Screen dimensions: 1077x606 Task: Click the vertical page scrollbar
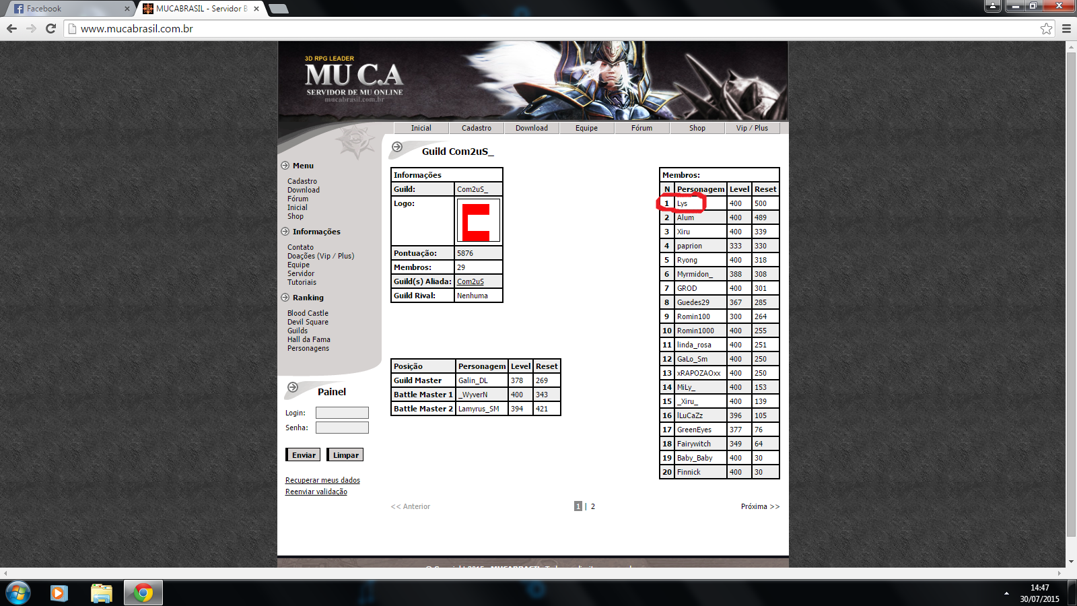coord(1071,296)
